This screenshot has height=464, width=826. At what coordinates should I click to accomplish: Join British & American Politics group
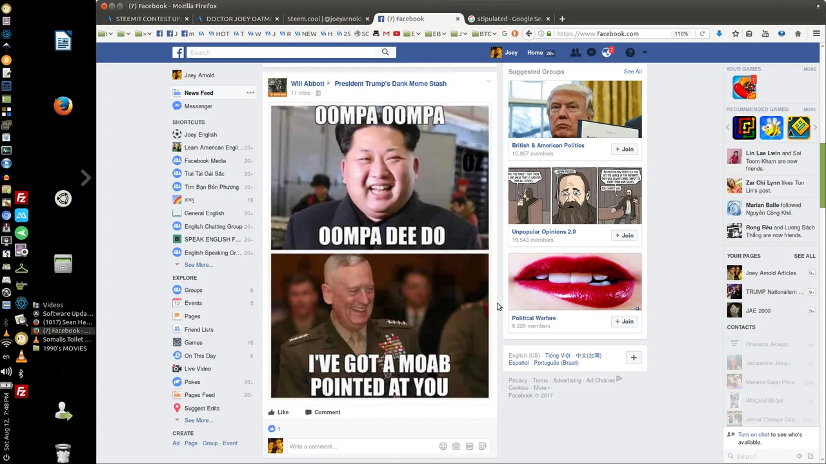tap(625, 150)
